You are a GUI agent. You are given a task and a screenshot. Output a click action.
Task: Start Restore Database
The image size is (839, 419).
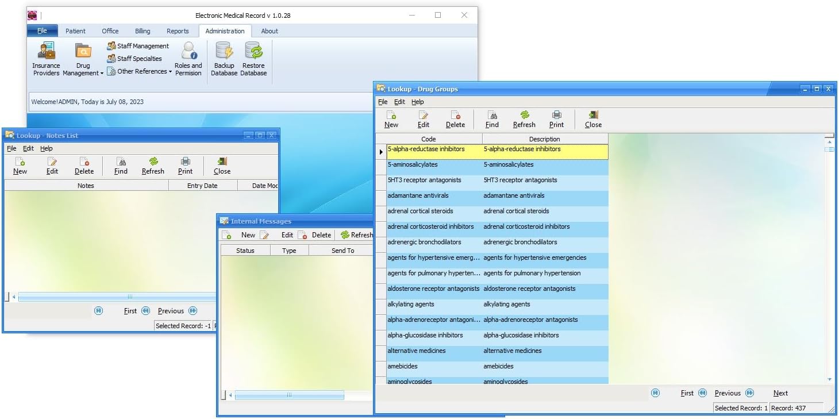pos(253,57)
